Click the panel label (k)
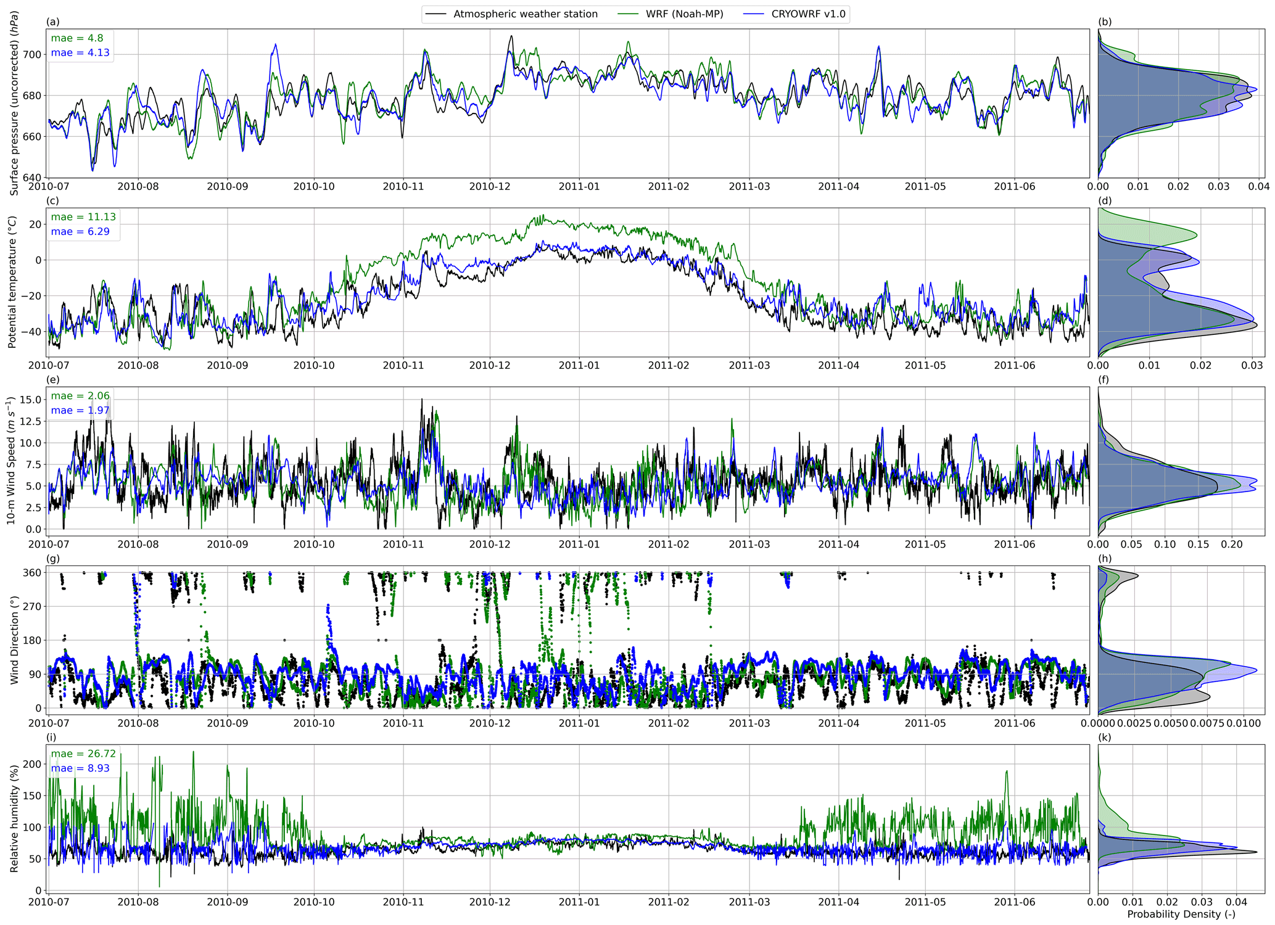This screenshot has height=925, width=1275. 1105,738
